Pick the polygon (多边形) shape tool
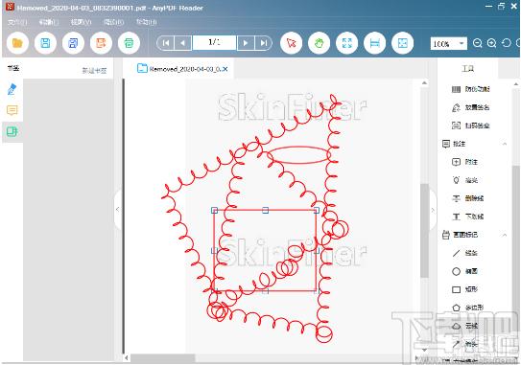Image resolution: width=521 pixels, height=365 pixels. [468, 308]
